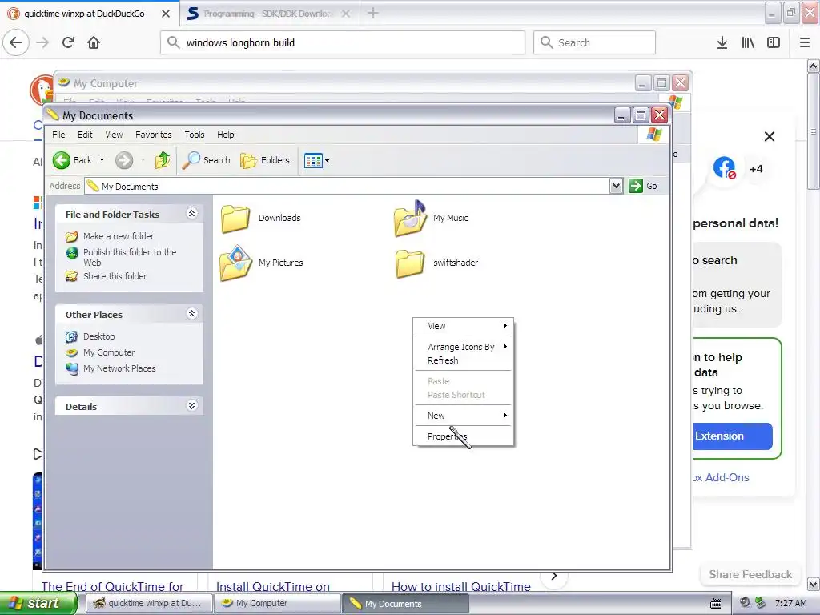Go to My Network Places
This screenshot has height=615, width=820.
click(119, 368)
